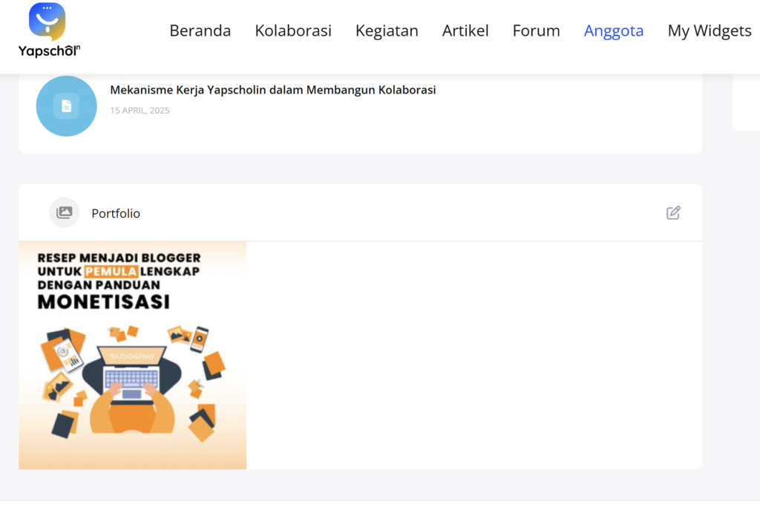Viewport: 760px width, 516px height.
Task: Click the Portfolio section heading
Action: tap(116, 214)
